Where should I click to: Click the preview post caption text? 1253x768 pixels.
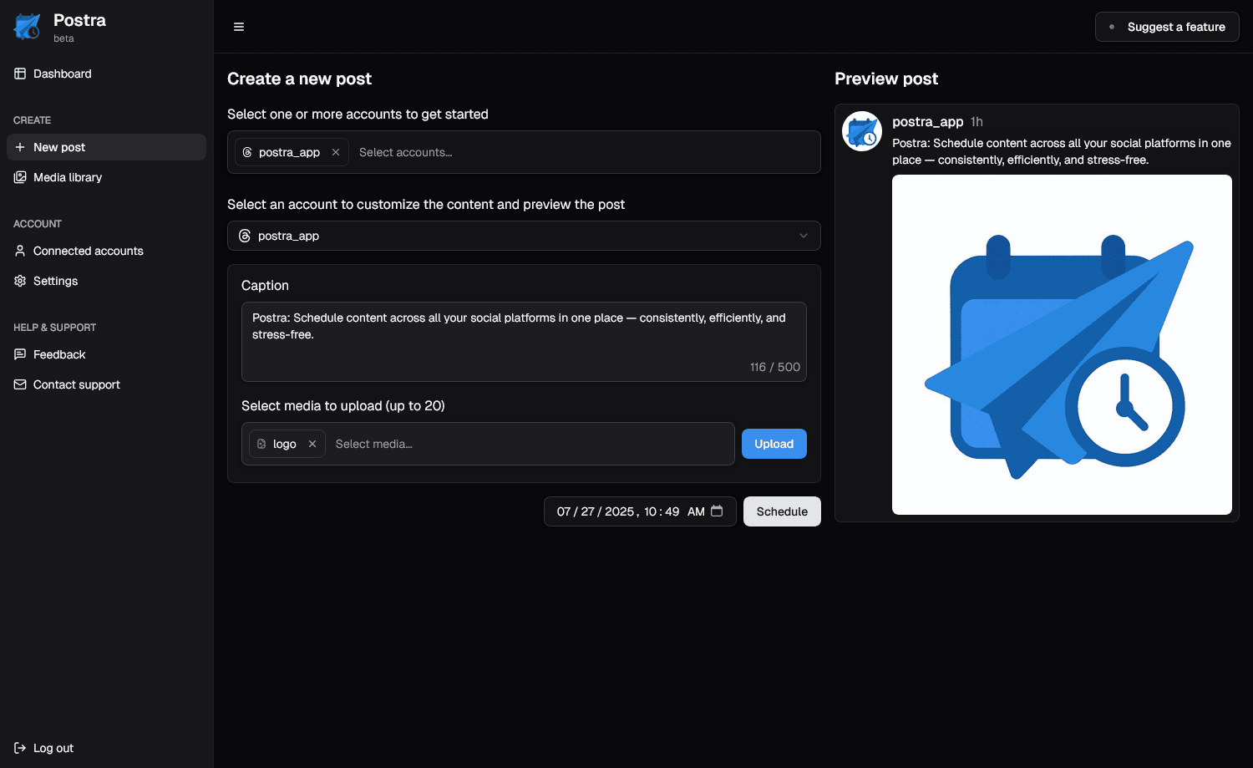pos(1062,151)
